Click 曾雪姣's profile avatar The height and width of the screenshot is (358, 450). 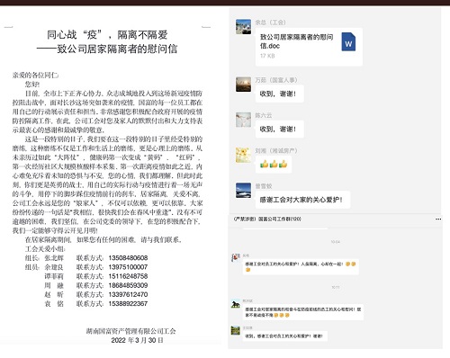point(243,191)
